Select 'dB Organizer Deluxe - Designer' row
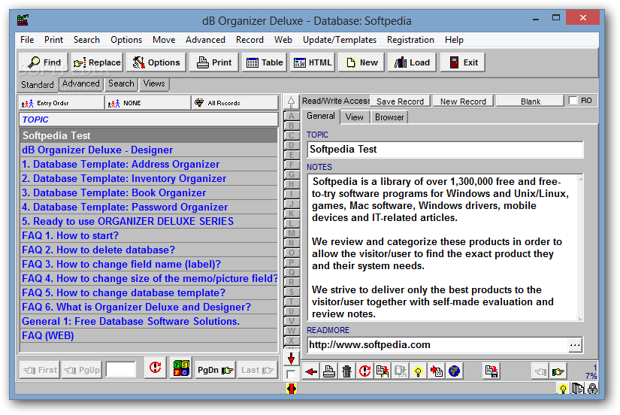Image resolution: width=620 pixels, height=415 pixels. (x=149, y=150)
